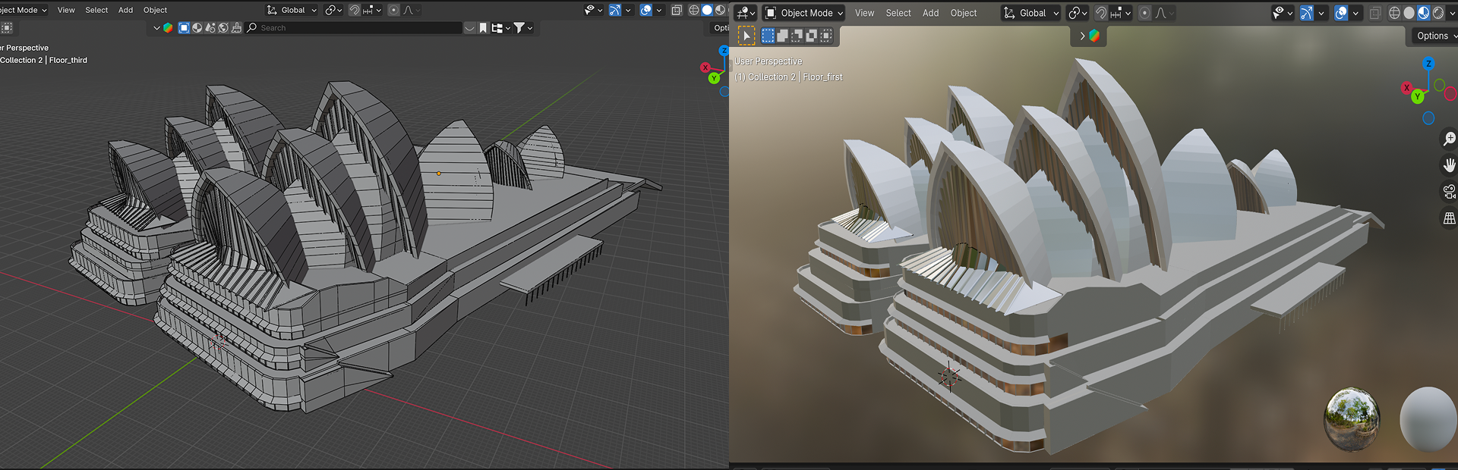
Task: Click colorful cube icon in left header
Action: click(168, 28)
